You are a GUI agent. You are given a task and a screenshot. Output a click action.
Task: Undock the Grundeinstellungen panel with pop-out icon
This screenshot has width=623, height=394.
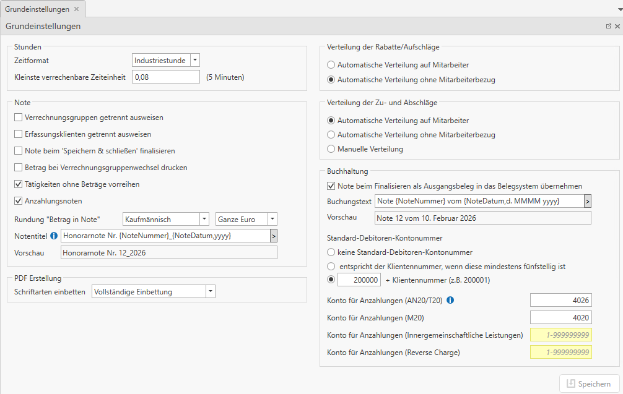pos(609,27)
